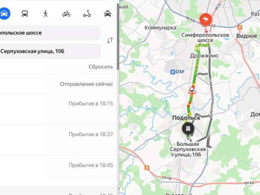Open the road works warning sign on route
Screen dimensions: 260x195
(x=192, y=90)
